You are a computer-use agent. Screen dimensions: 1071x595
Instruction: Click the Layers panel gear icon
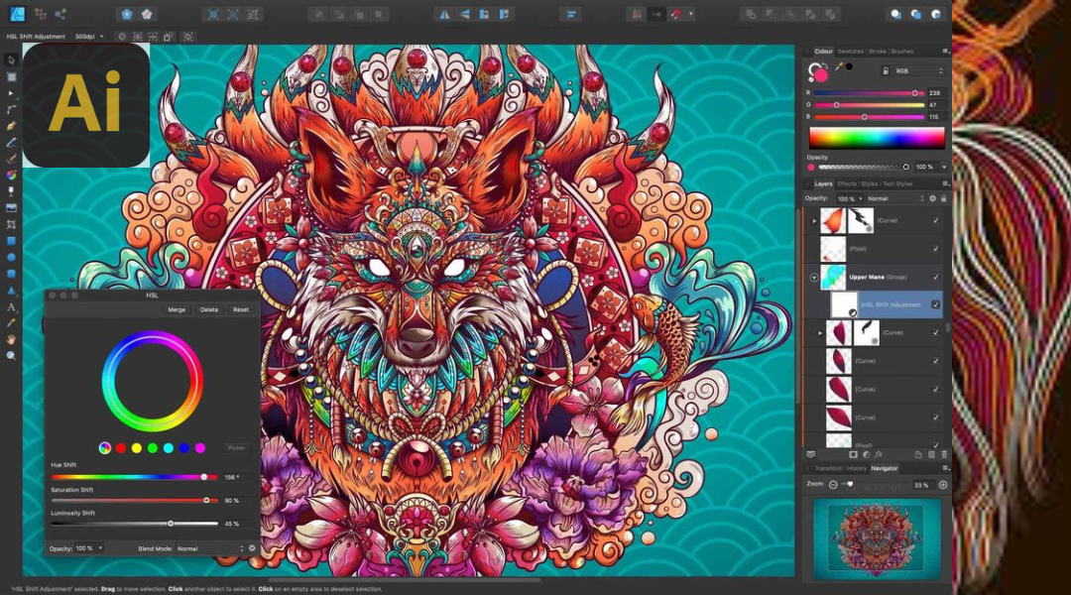coord(932,198)
